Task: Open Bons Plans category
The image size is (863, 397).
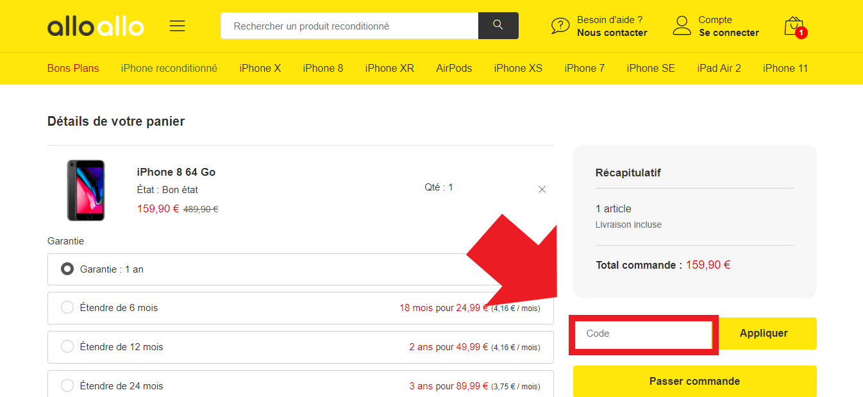Action: click(x=73, y=68)
